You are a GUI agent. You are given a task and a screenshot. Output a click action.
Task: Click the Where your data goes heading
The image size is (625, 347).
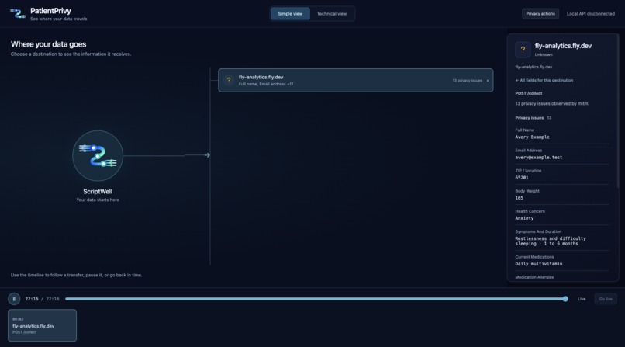(48, 44)
